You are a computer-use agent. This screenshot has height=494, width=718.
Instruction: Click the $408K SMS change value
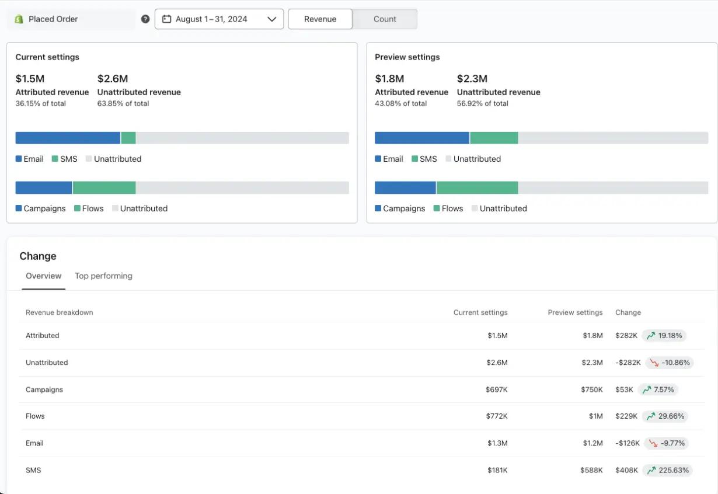[x=627, y=470]
